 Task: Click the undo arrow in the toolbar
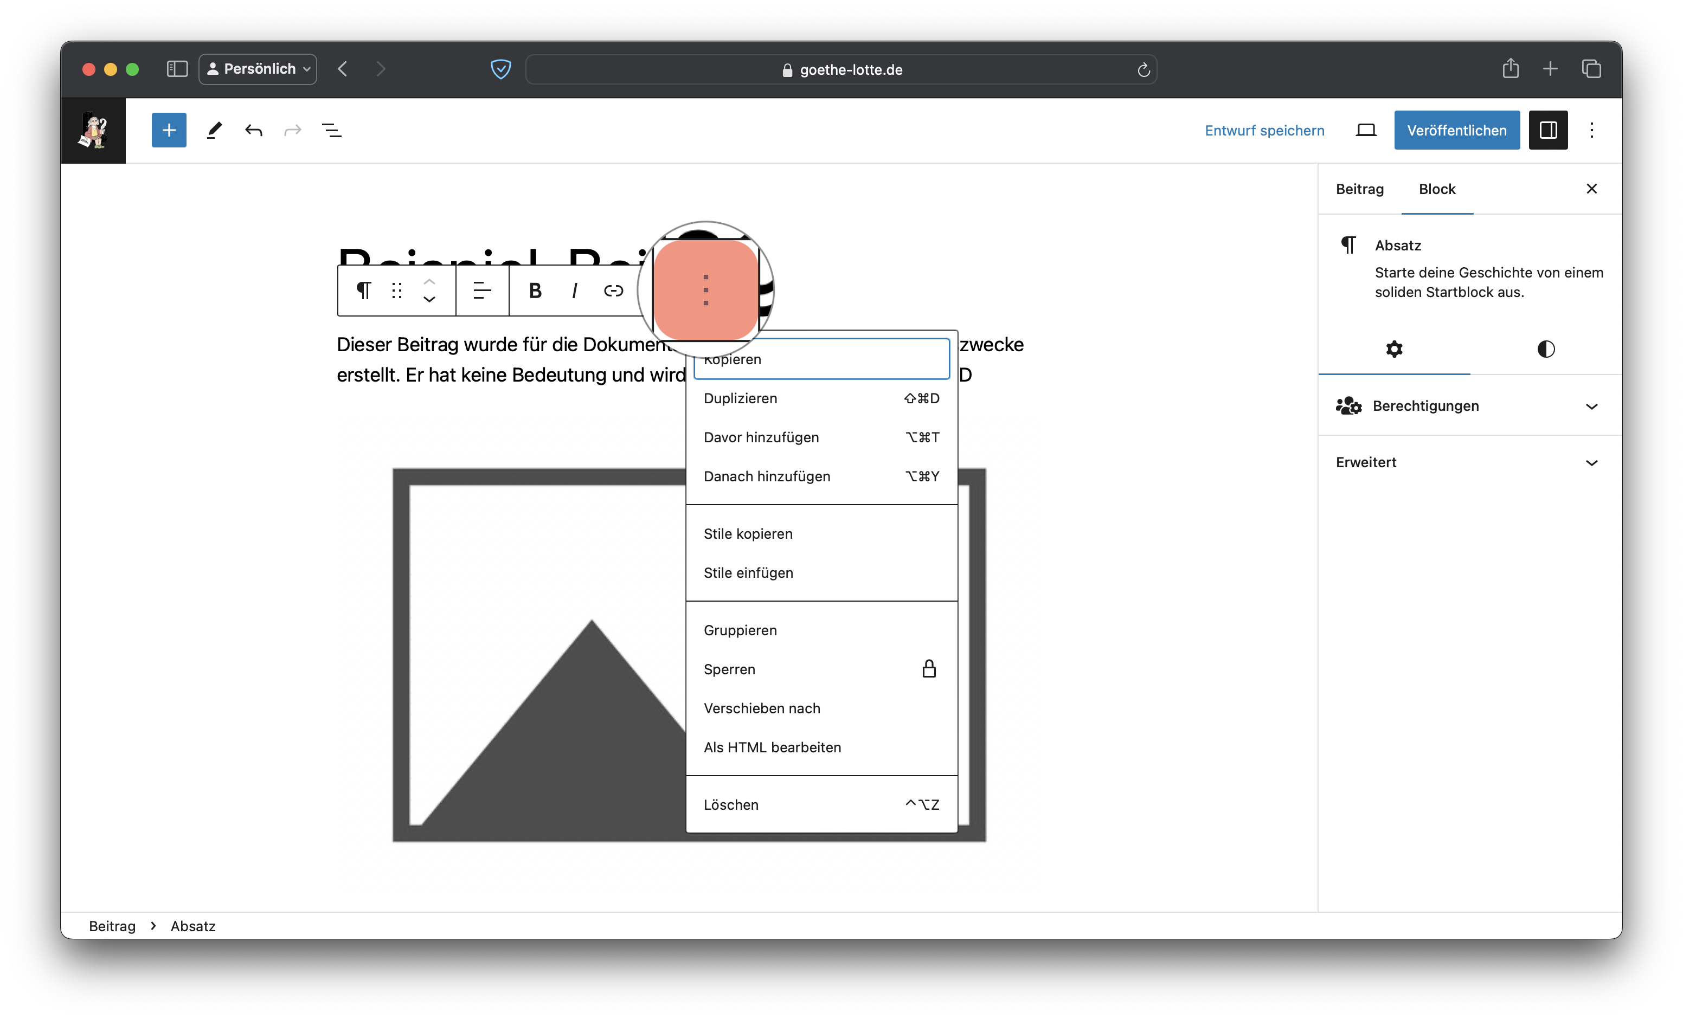pyautogui.click(x=253, y=130)
